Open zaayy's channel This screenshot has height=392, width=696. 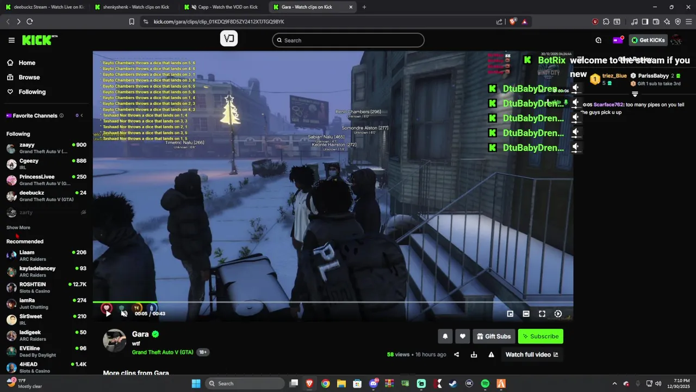[46, 148]
